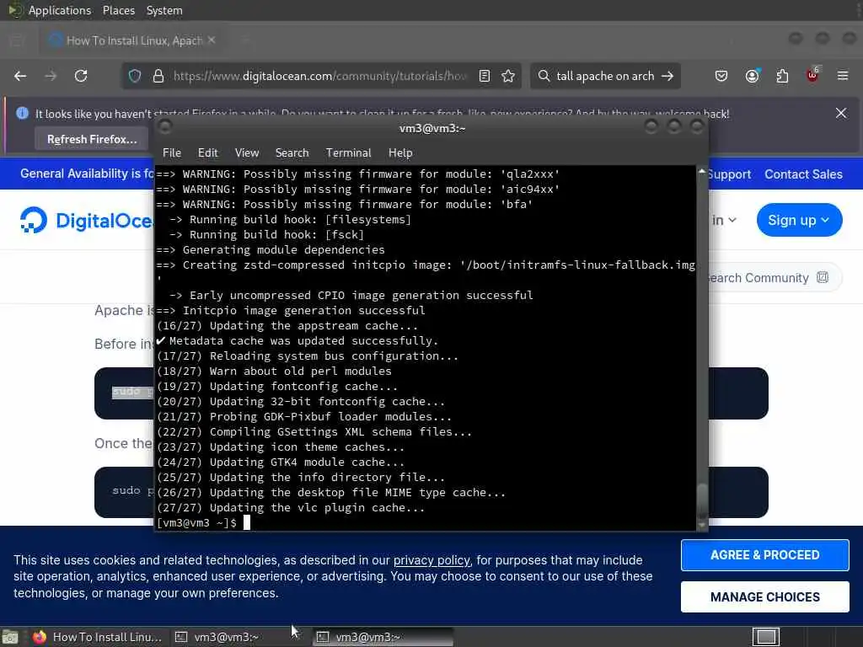Open the Firefox hamburger menu
Screen dimensions: 863x647
843,76
